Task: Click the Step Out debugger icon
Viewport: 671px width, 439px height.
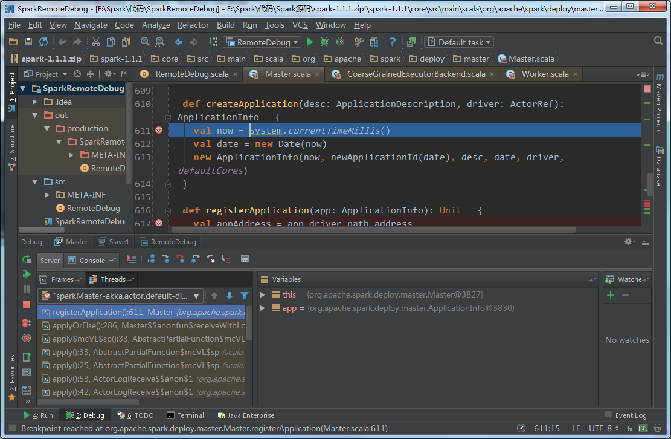Action: click(x=196, y=259)
